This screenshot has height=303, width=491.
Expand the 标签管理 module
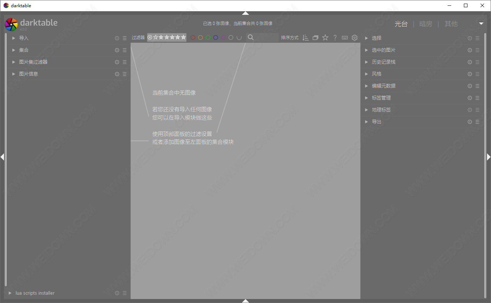(x=367, y=98)
